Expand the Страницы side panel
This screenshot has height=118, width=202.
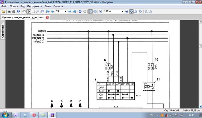3,31
